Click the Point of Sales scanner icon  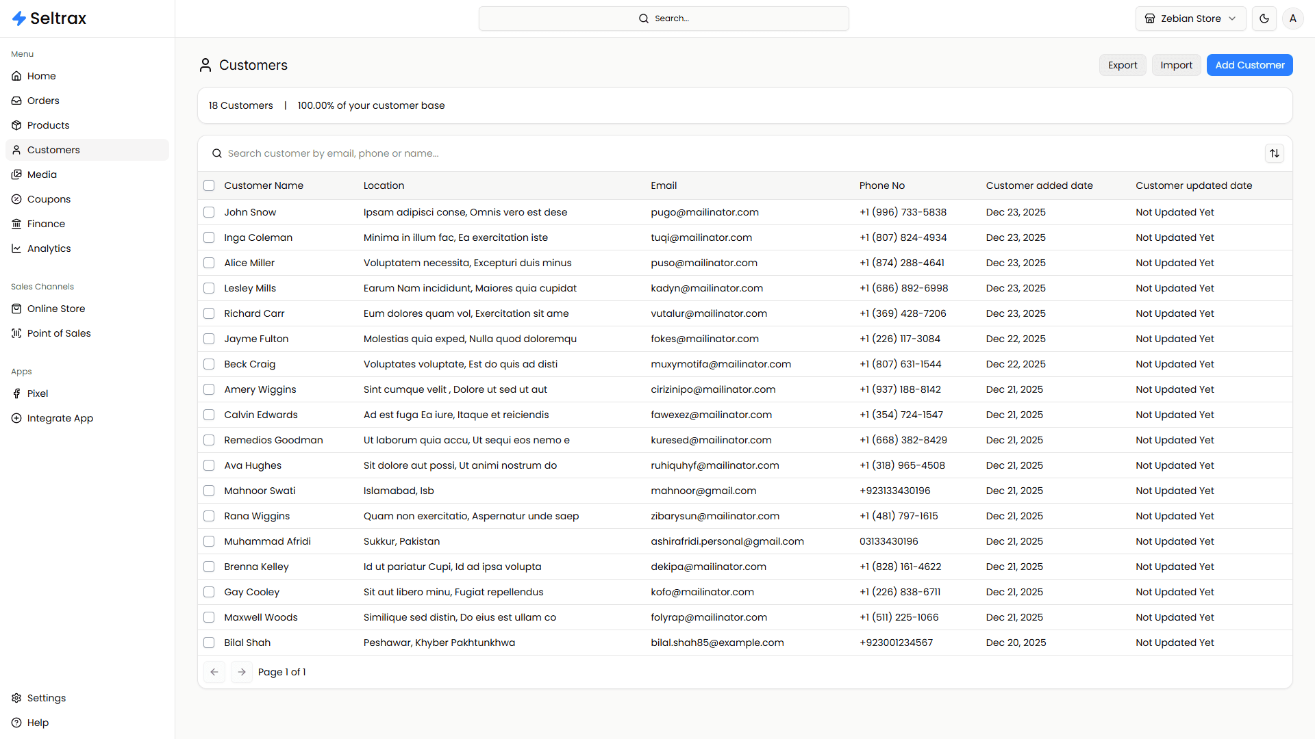(x=16, y=333)
